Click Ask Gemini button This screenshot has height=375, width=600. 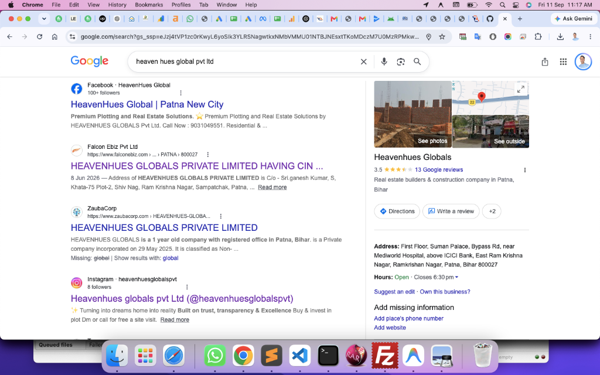pos(573,19)
